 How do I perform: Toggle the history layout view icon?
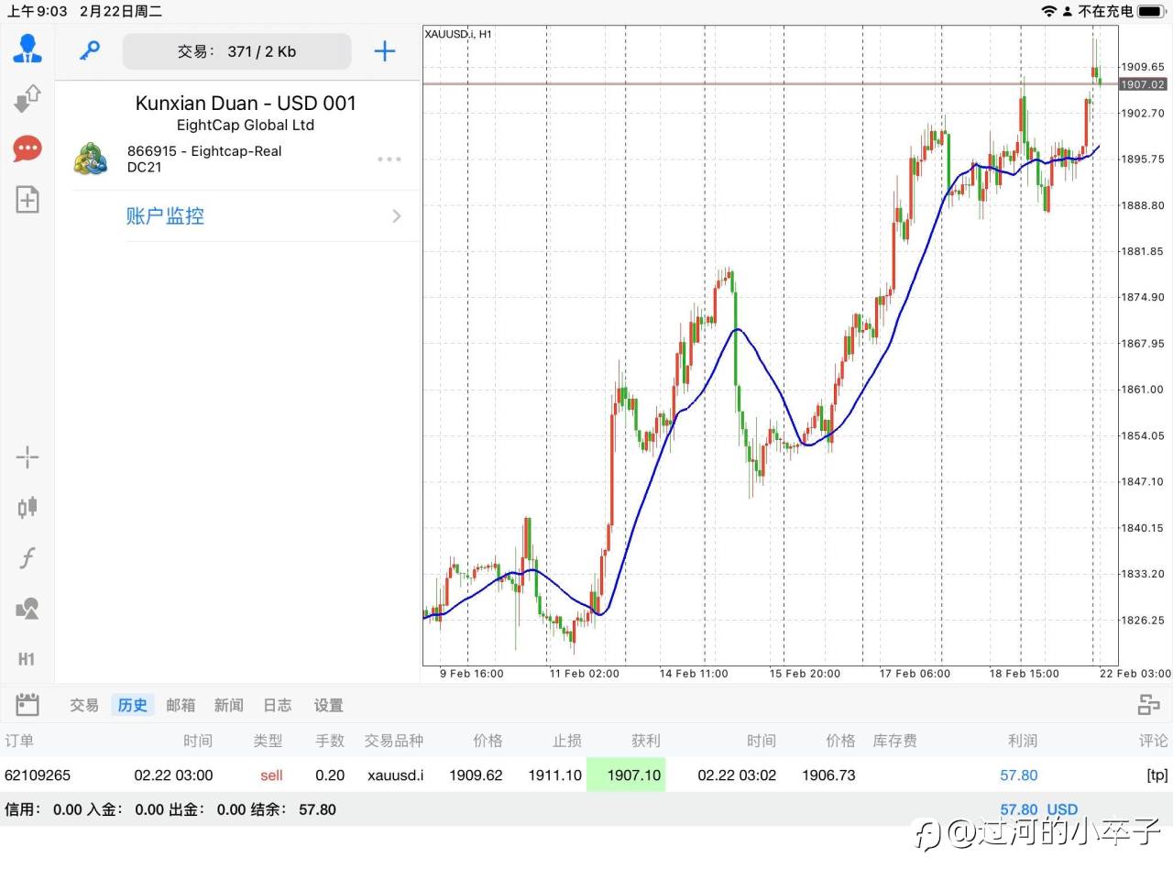click(x=1148, y=704)
